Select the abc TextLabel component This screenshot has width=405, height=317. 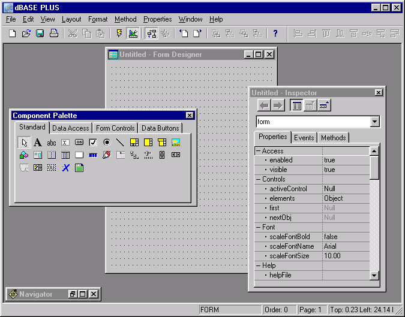[52, 143]
